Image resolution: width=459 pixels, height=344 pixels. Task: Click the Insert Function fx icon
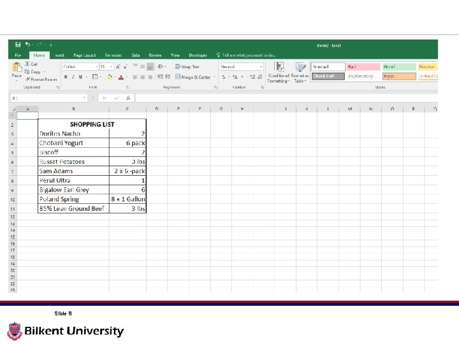[128, 98]
